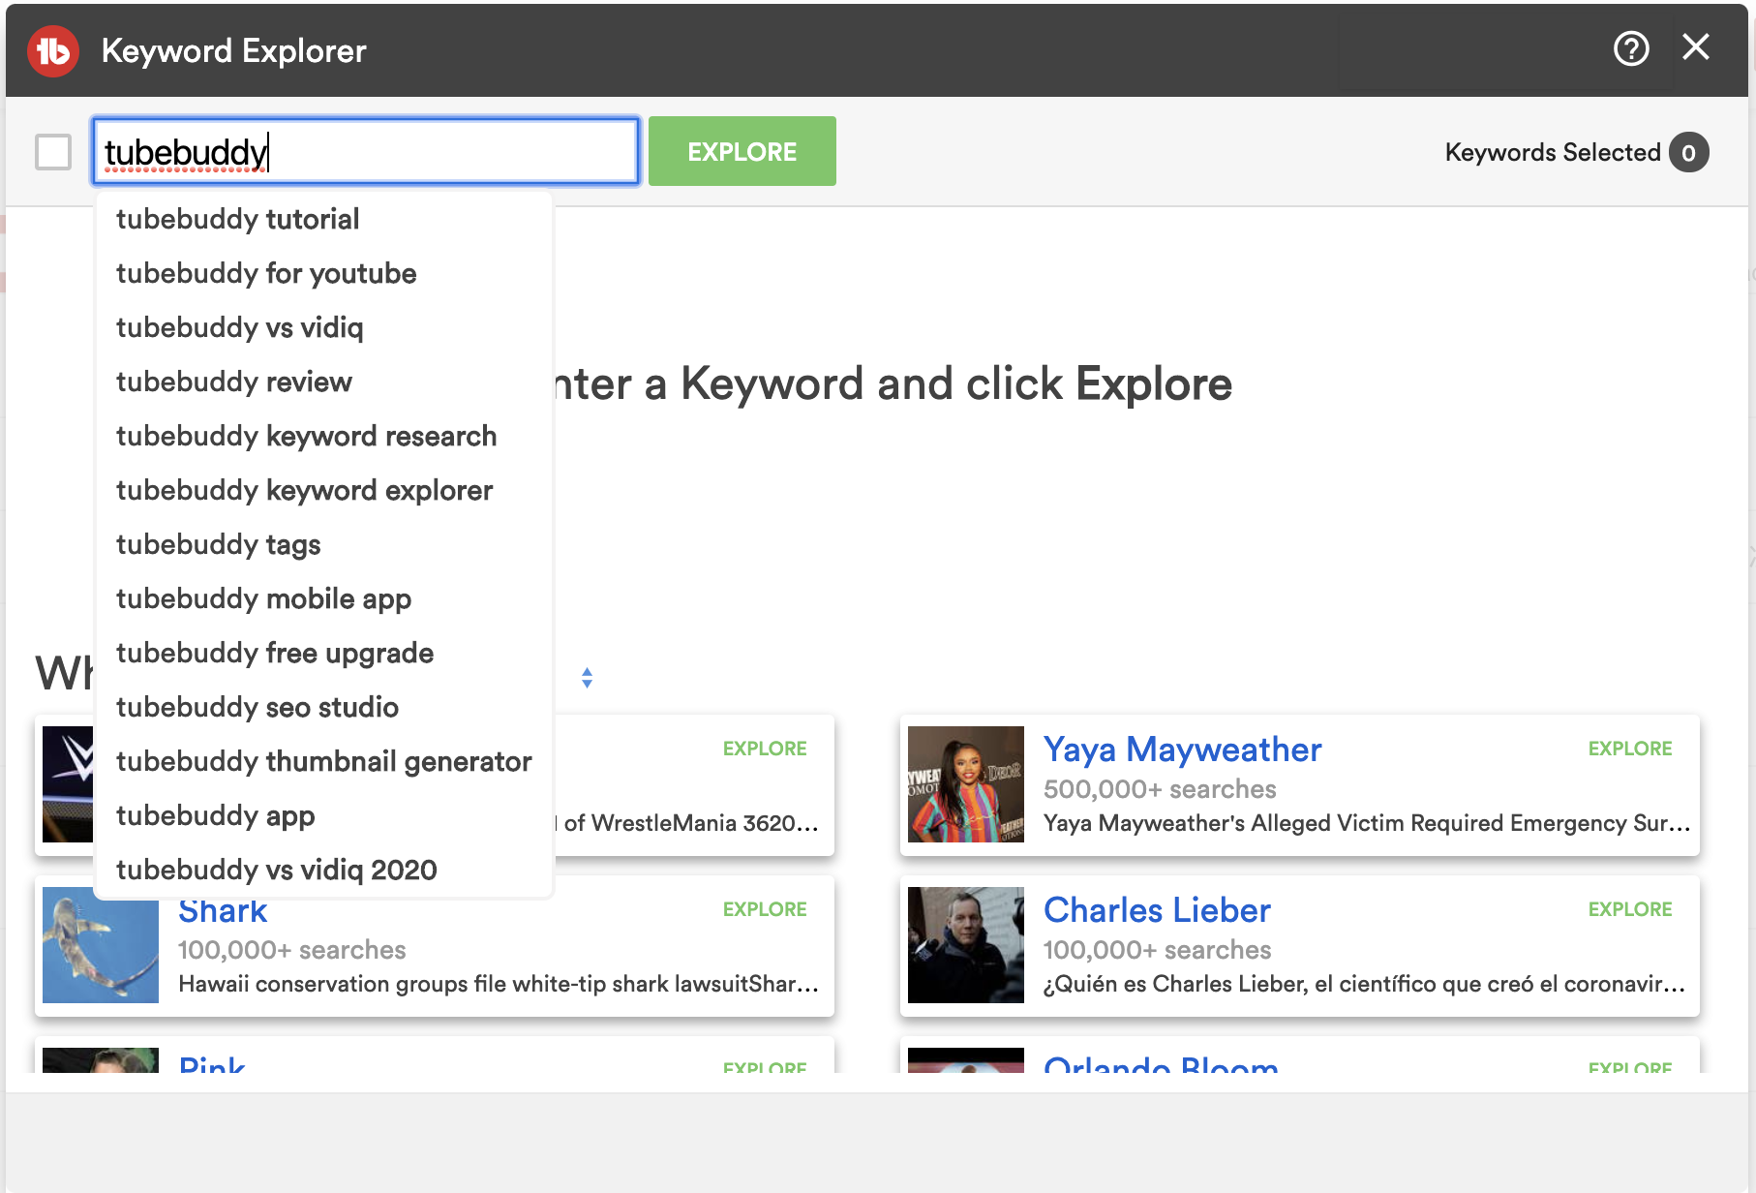Image resolution: width=1756 pixels, height=1193 pixels.
Task: Tick the checkbox beside the keyword field
Action: (x=53, y=152)
